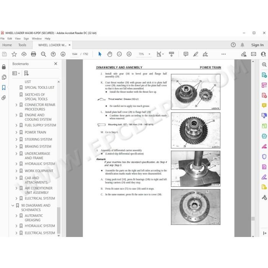Go to previous page arrow
This screenshot has height=268, width=268.
[x=53, y=54]
